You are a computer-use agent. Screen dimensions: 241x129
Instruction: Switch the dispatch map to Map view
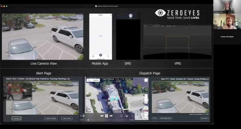coord(89,80)
